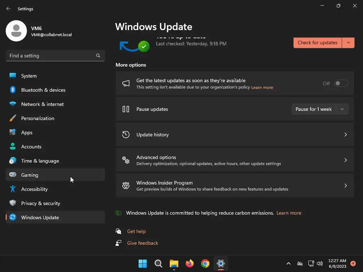Viewport: 363px width, 272px height.
Task: Click the pause icon beside Pause updates
Action: [126, 109]
